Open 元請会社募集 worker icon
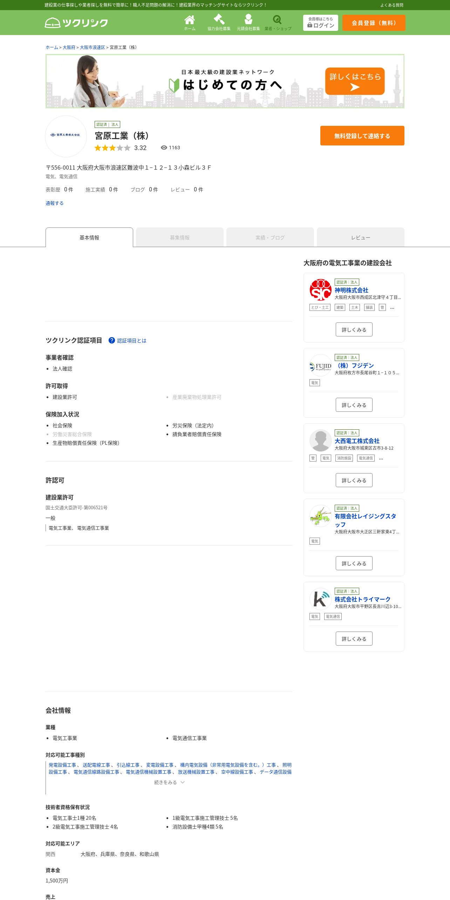 [248, 22]
